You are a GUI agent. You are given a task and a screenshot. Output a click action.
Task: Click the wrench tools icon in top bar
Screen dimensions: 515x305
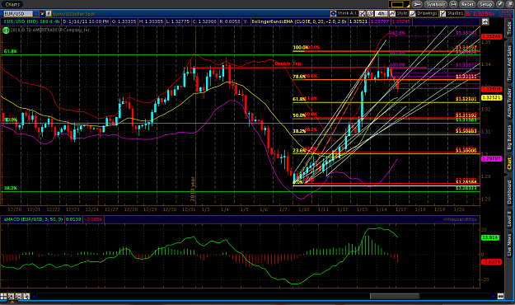pos(416,4)
